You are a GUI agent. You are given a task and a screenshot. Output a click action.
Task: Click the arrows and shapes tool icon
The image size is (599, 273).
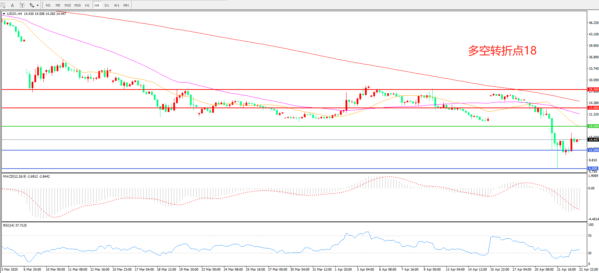(x=32, y=5)
